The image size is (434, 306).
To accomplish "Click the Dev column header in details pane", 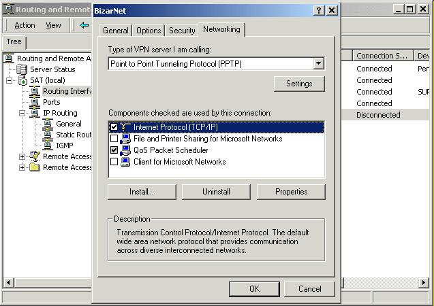I will coord(422,56).
